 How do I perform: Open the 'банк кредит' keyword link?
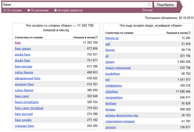click(23, 49)
